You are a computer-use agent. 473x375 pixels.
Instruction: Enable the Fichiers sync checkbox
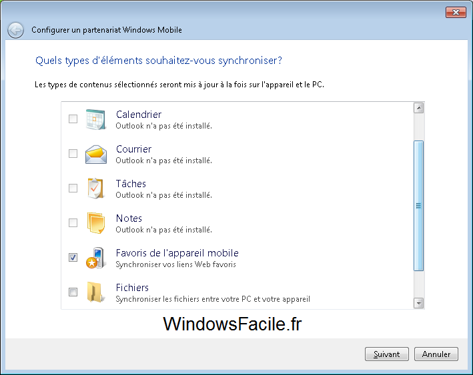coord(73,292)
